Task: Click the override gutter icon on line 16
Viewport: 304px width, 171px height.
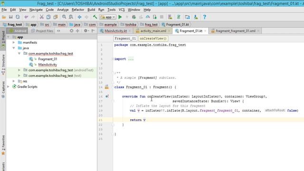Action: (x=107, y=96)
